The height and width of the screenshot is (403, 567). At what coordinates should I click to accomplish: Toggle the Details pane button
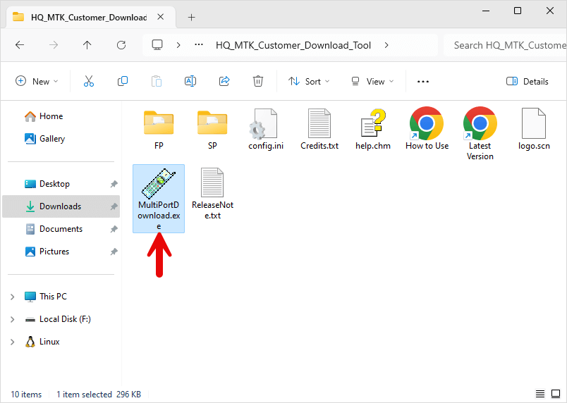point(528,81)
